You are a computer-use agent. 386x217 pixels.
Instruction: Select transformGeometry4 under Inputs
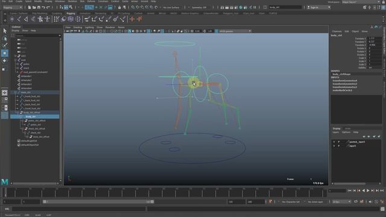[x=344, y=81]
